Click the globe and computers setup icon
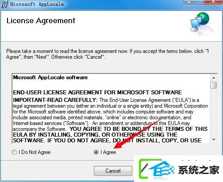Image resolution: width=223 pixels, height=182 pixels. point(200,22)
